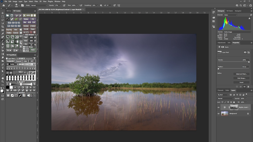Open the layer blend mode dropdown

point(226,98)
